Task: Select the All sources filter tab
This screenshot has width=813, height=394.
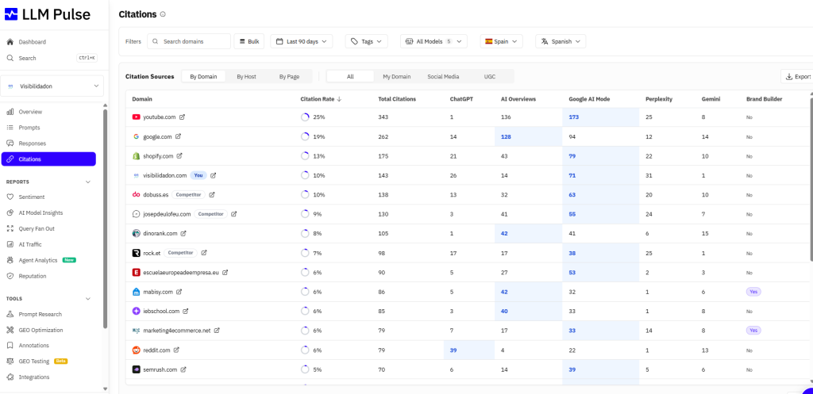Action: [x=350, y=77]
